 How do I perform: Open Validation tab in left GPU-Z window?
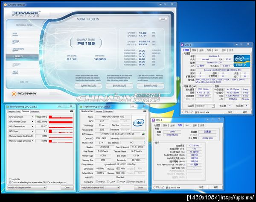[35, 111]
